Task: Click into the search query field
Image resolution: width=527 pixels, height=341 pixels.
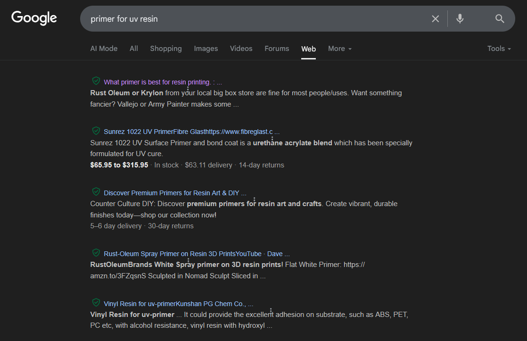Action: [x=255, y=19]
